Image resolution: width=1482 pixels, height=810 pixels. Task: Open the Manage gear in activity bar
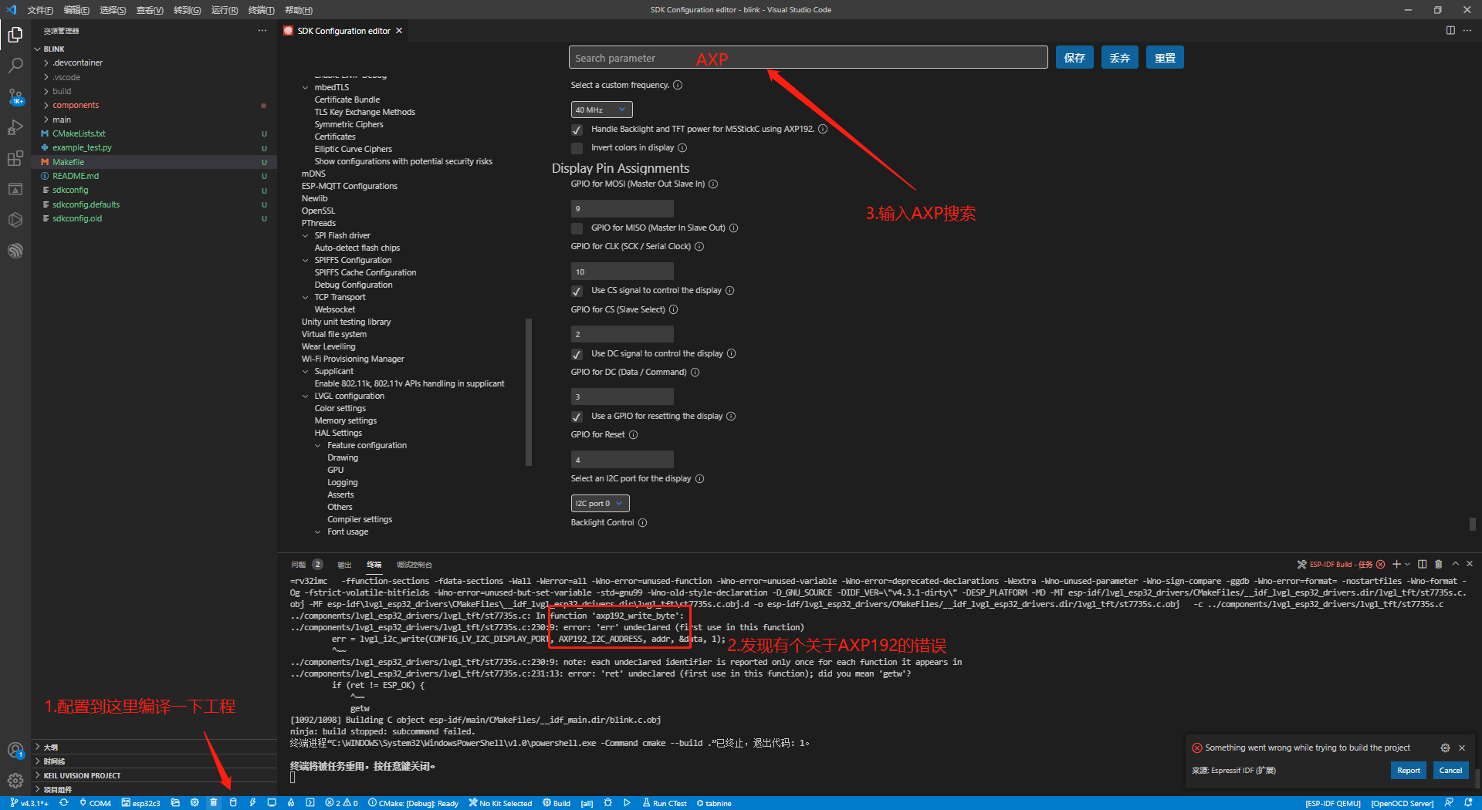pos(15,781)
